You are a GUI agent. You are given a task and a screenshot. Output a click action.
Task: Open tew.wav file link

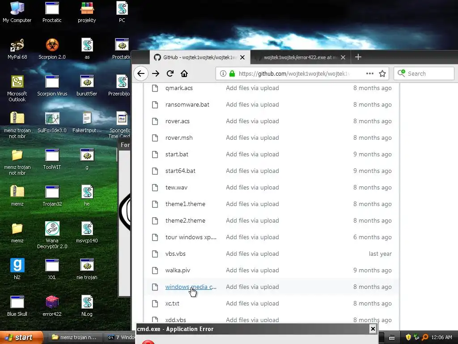tap(176, 188)
